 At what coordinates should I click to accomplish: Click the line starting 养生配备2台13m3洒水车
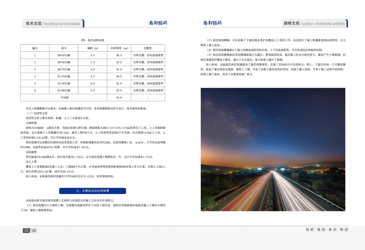(x=89, y=157)
